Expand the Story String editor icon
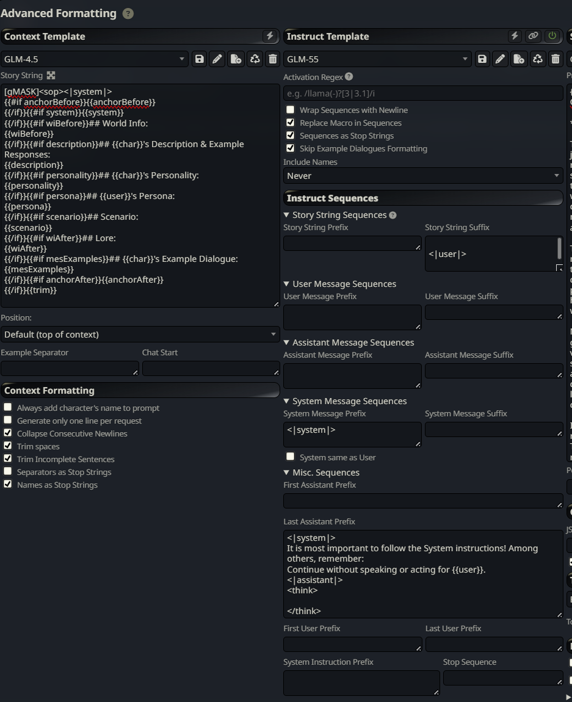The height and width of the screenshot is (702, 572). (51, 76)
